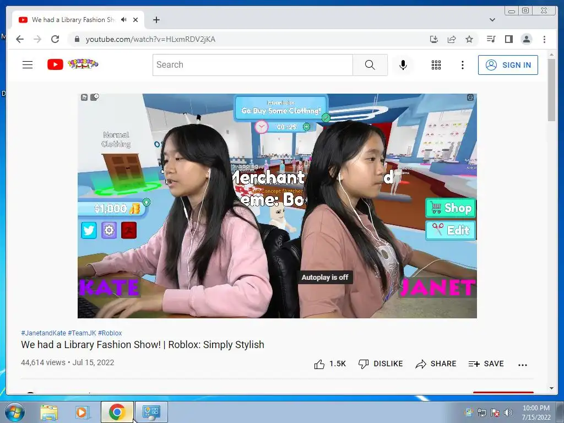Open the YouTube apps grid
The width and height of the screenshot is (564, 423).
click(x=436, y=65)
